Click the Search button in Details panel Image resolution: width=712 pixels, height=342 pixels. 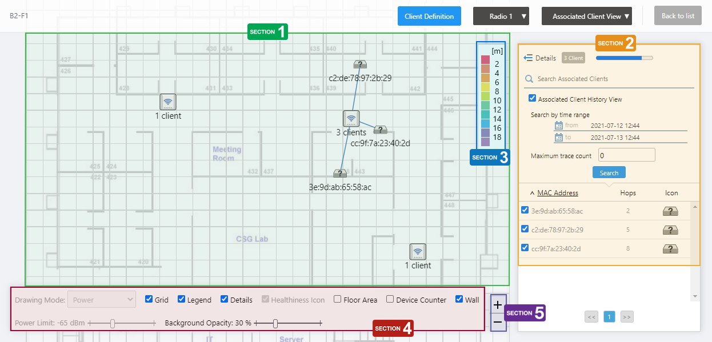(x=609, y=172)
